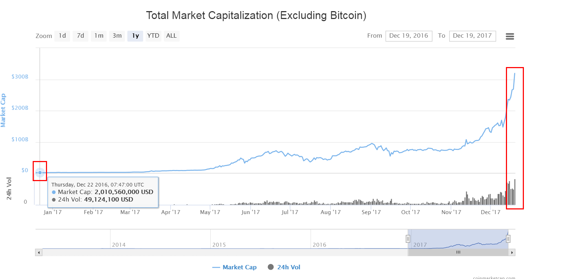Click the scrollbar center grip below the navigator

coord(458,252)
